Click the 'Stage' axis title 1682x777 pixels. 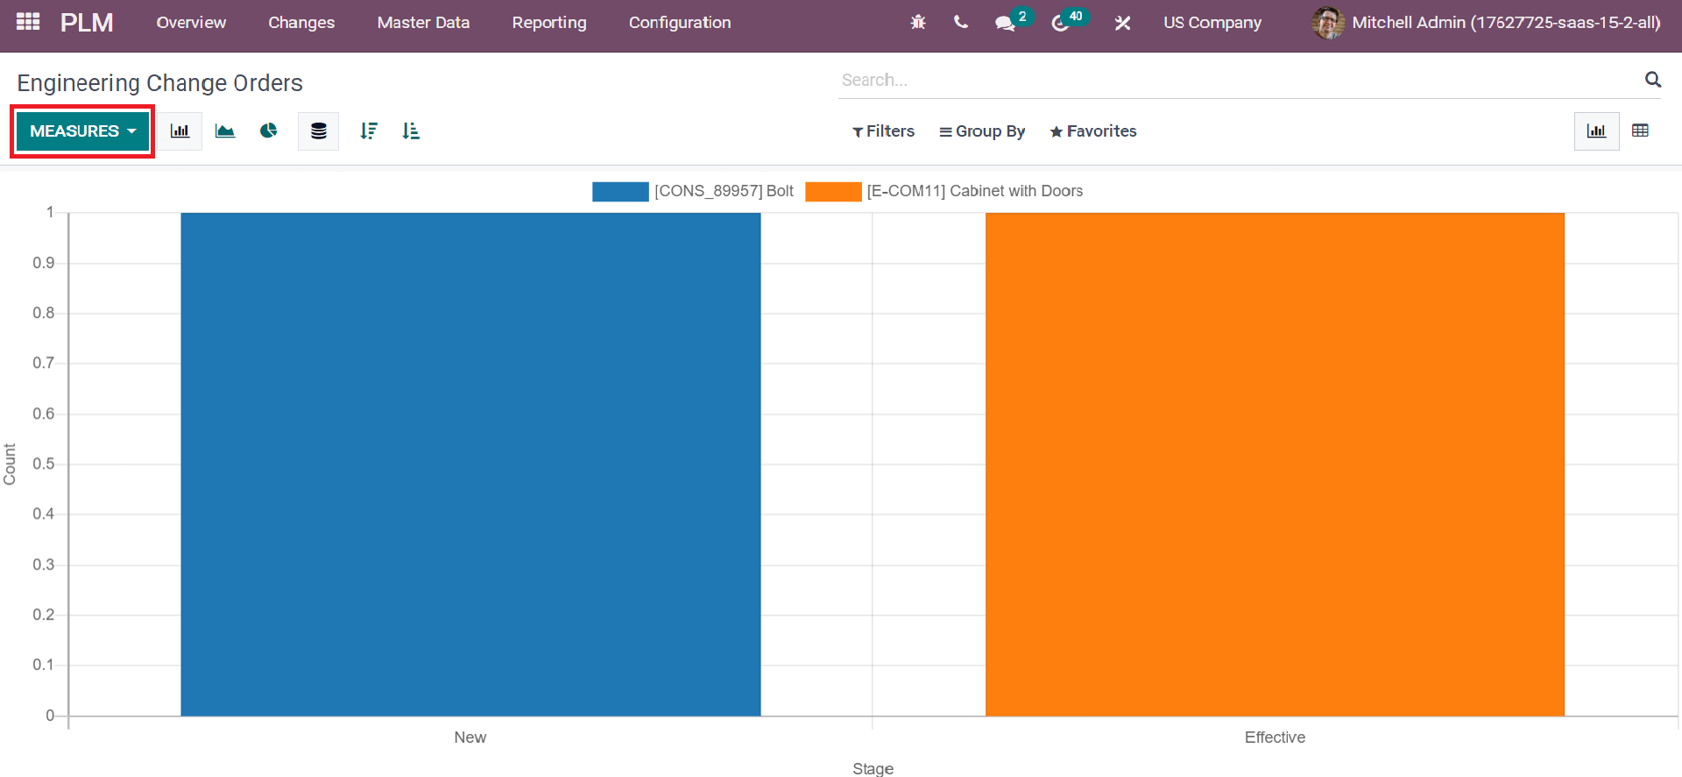tap(873, 768)
